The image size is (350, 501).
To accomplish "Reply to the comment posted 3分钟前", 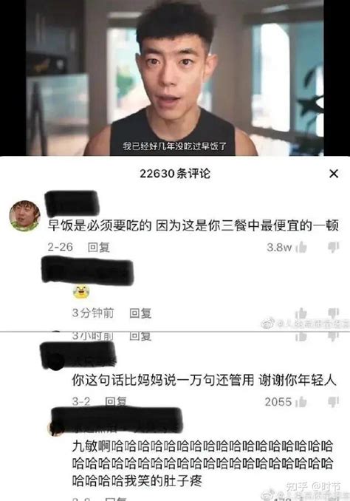I will pos(140,313).
